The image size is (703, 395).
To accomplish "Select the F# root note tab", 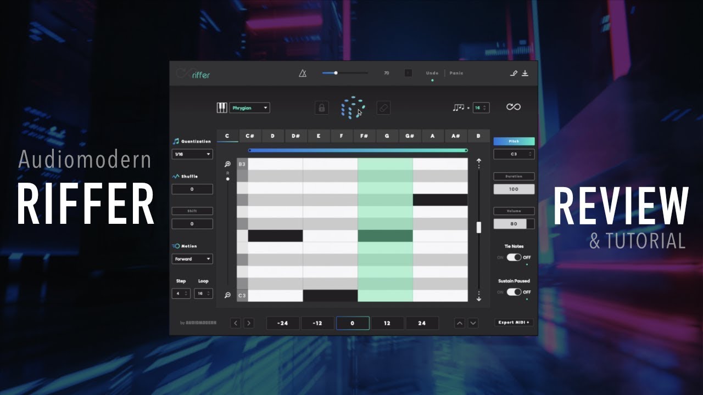I will click(364, 136).
